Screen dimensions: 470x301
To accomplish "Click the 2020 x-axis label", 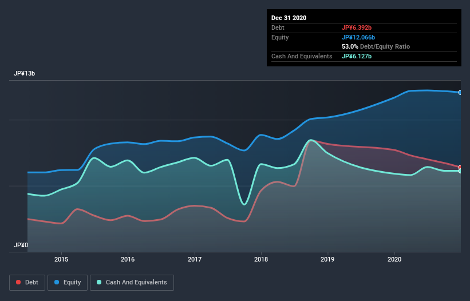I will pos(394,259).
